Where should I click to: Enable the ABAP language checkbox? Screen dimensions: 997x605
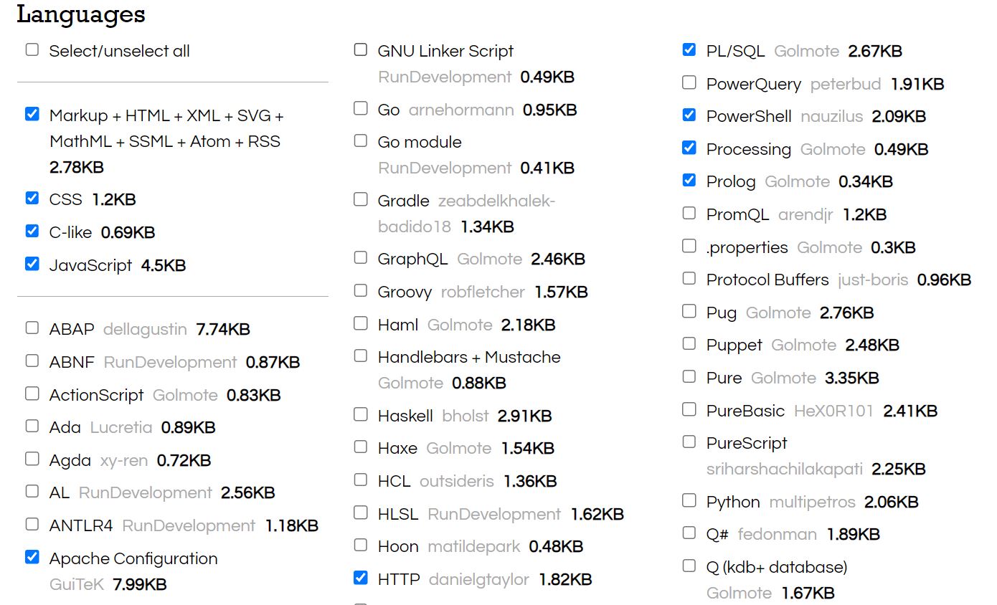(32, 328)
